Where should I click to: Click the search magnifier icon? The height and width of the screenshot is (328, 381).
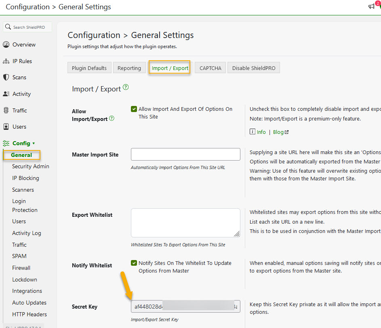8,27
